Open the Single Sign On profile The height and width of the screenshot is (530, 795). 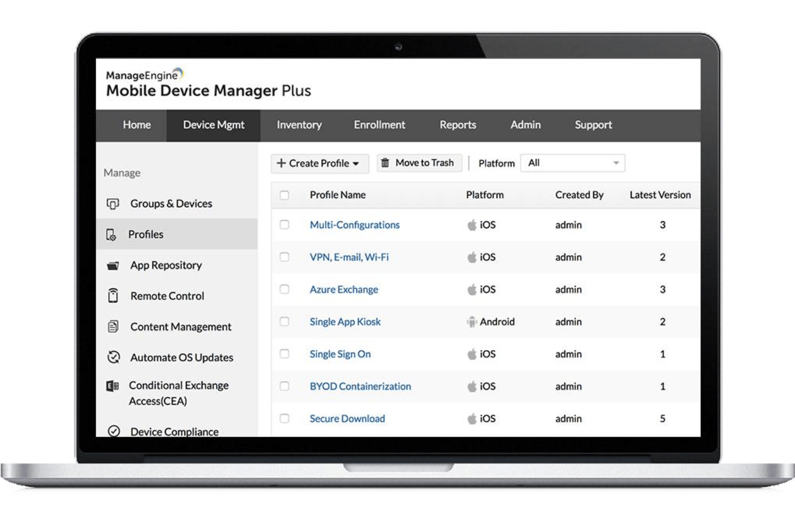click(x=340, y=354)
